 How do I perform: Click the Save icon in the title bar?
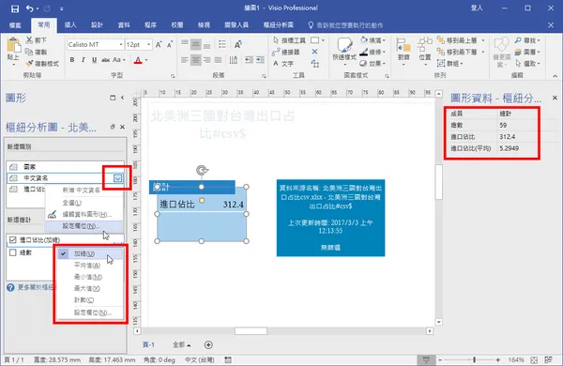(15, 8)
